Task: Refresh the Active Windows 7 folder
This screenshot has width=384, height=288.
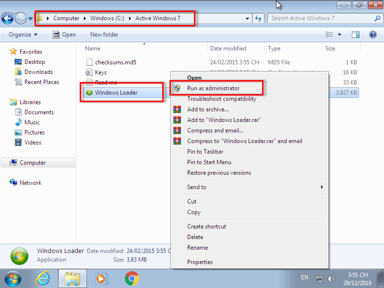Action: click(x=258, y=18)
